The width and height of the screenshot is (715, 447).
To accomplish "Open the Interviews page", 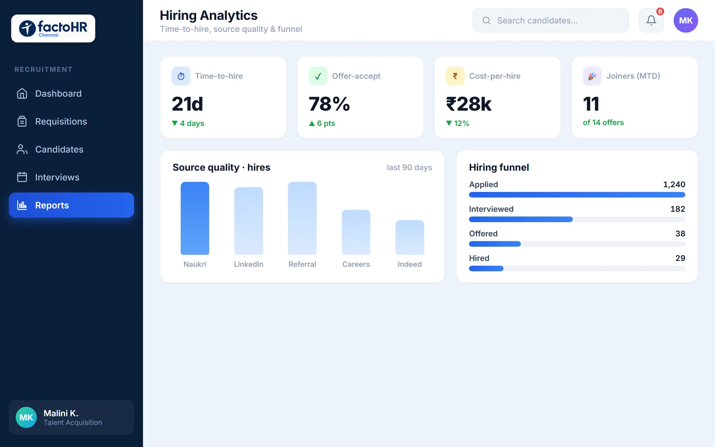I will (x=71, y=177).
